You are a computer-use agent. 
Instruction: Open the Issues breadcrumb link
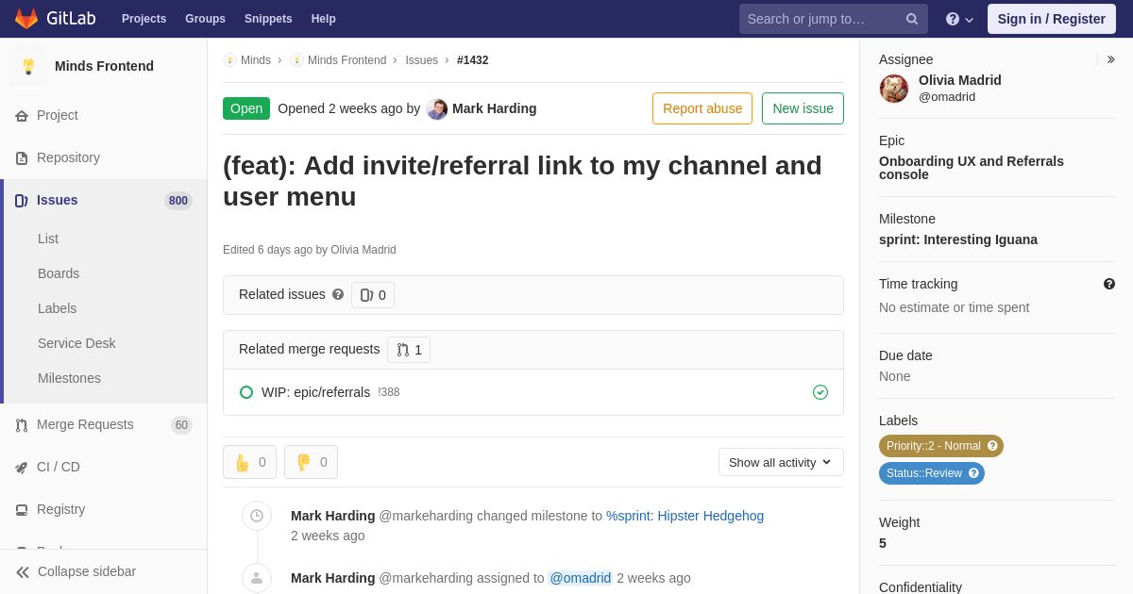(421, 60)
